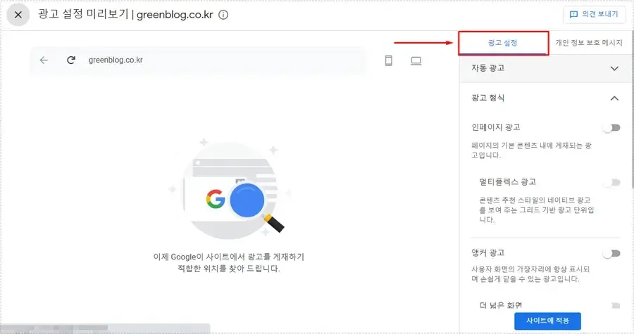
Task: Toggle the 인페이지 광고 switch
Action: [x=611, y=128]
